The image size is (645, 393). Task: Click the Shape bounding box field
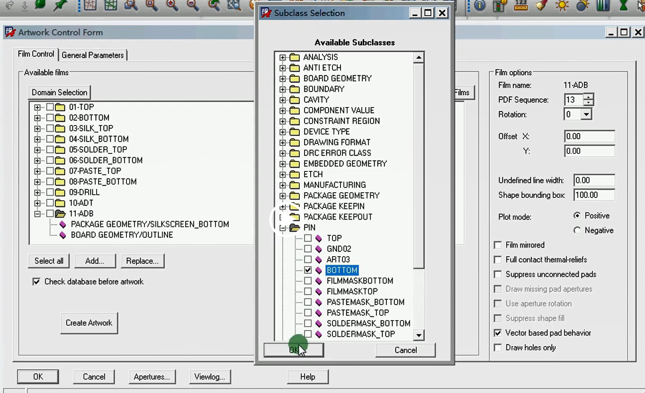pyautogui.click(x=594, y=195)
